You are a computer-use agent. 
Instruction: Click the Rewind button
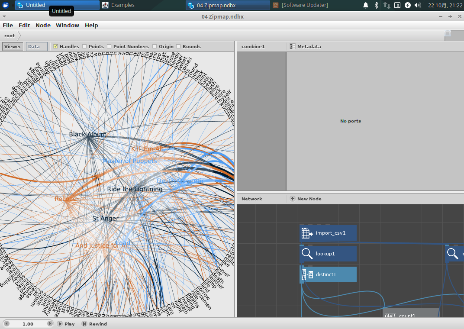click(x=94, y=324)
